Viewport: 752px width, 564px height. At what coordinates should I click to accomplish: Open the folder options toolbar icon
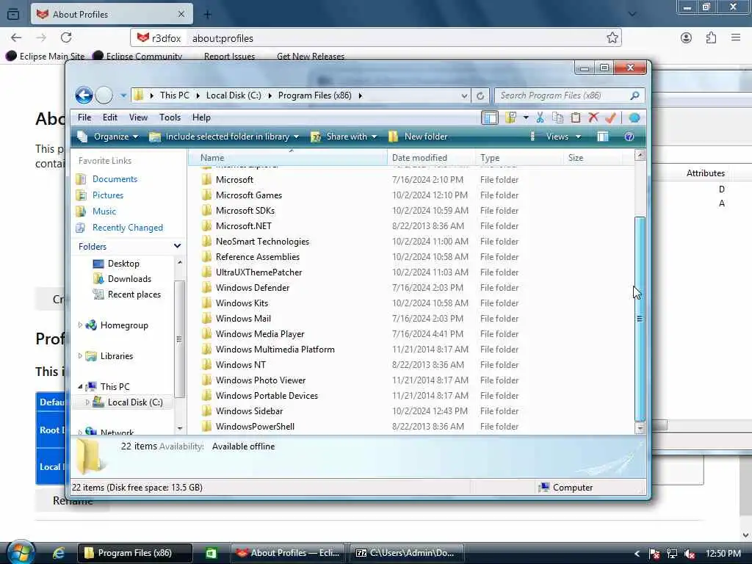(x=511, y=117)
